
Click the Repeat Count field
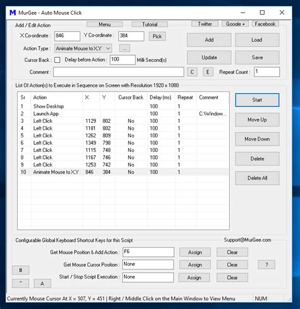267,72
